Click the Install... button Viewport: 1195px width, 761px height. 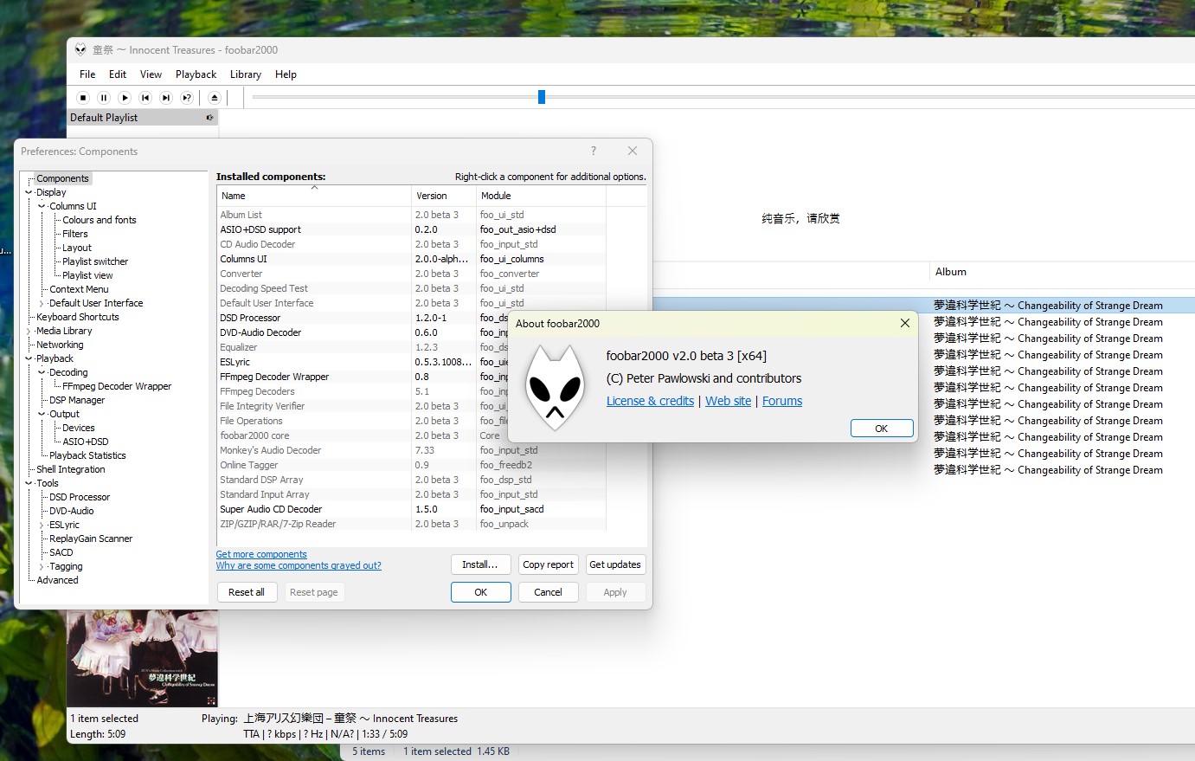click(x=480, y=564)
